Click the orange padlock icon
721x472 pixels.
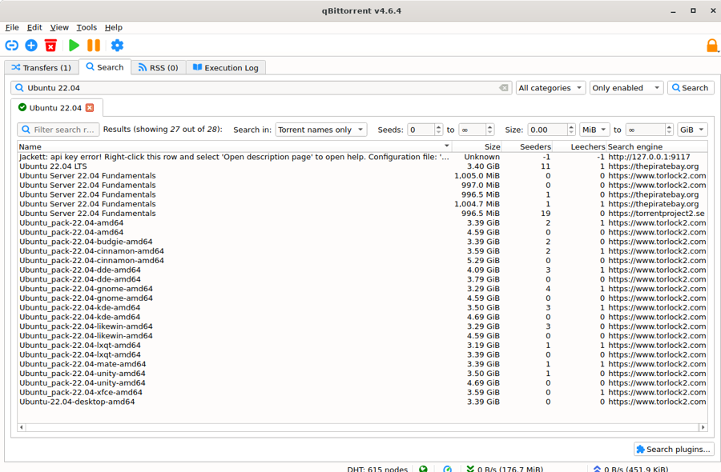point(711,46)
